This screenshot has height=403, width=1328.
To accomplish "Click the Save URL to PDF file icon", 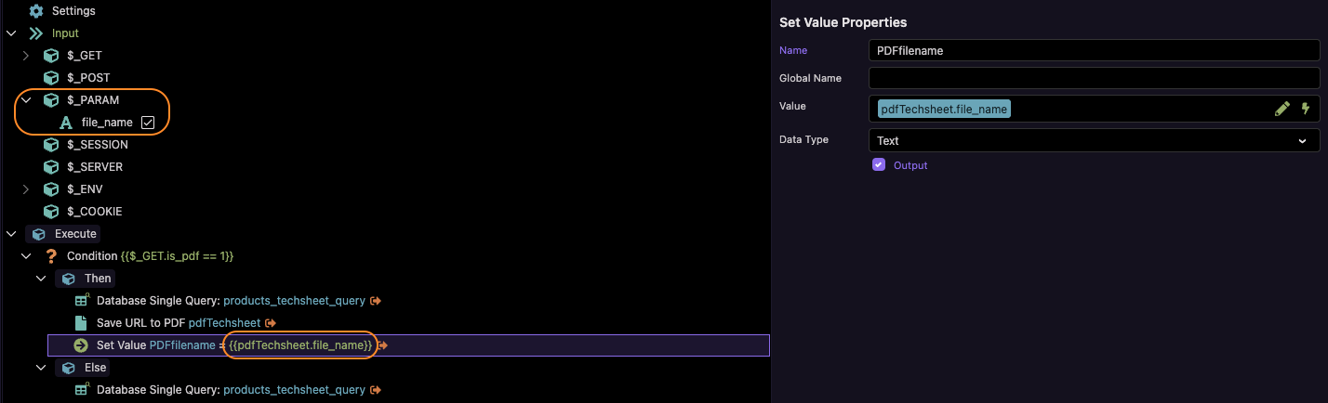I will [x=81, y=323].
